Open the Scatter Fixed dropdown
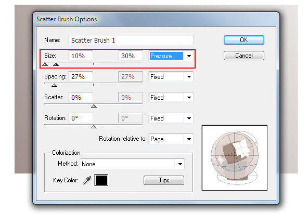 click(x=171, y=98)
